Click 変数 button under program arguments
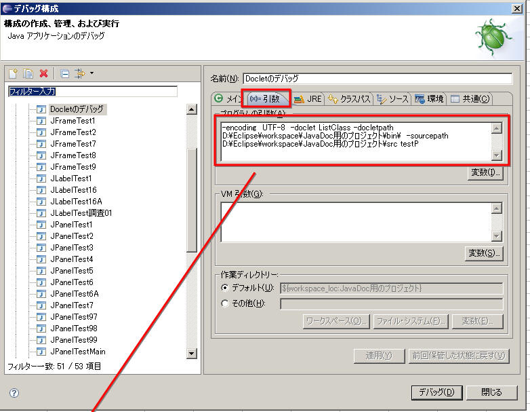The width and height of the screenshot is (530, 412). [x=485, y=172]
